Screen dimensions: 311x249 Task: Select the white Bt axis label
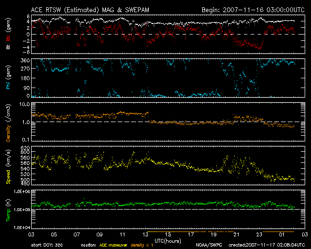(x=8, y=46)
